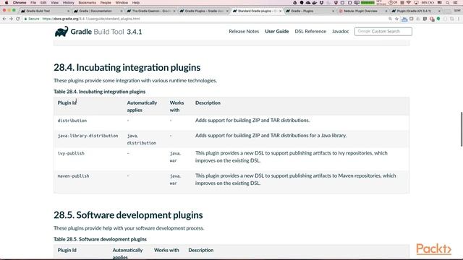Click the Gradle elephant logo
This screenshot has height=260, width=463.
[x=61, y=32]
